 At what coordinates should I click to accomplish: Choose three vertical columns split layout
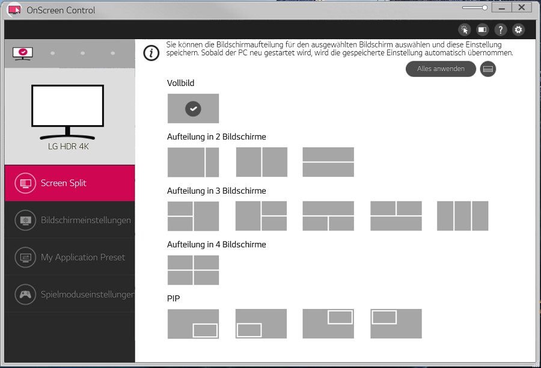(462, 216)
